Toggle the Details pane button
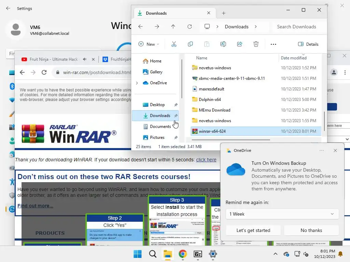 click(x=308, y=44)
